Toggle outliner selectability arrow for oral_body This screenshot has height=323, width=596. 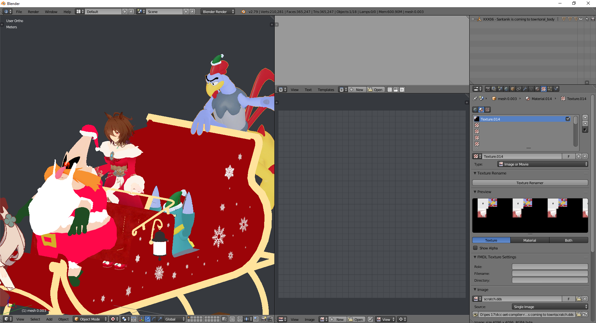587,19
